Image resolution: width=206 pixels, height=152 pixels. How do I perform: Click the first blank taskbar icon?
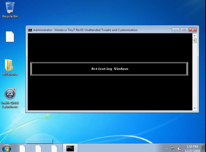point(22,149)
